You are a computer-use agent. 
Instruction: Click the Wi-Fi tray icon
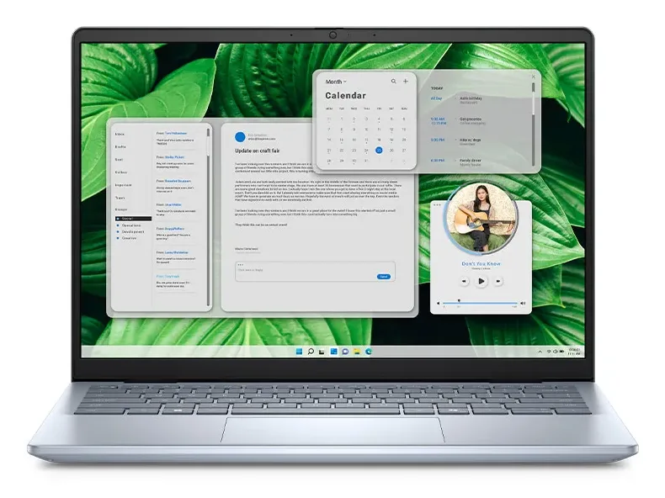[x=549, y=352]
